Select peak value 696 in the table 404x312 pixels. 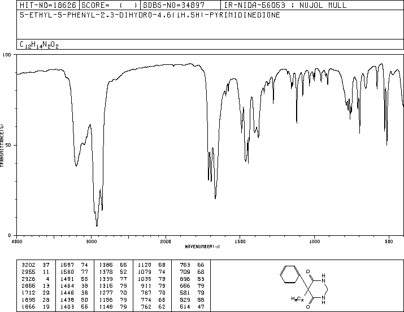(185, 279)
